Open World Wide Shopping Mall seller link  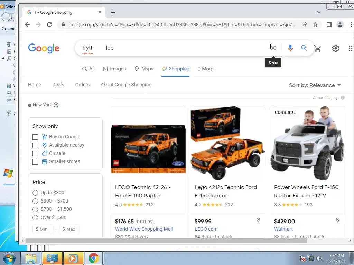144,229
